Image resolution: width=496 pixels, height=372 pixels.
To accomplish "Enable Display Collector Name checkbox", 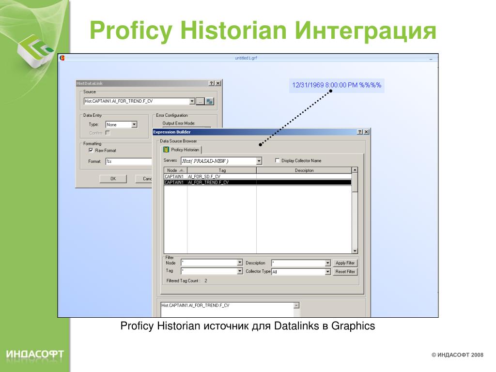I will click(x=278, y=160).
